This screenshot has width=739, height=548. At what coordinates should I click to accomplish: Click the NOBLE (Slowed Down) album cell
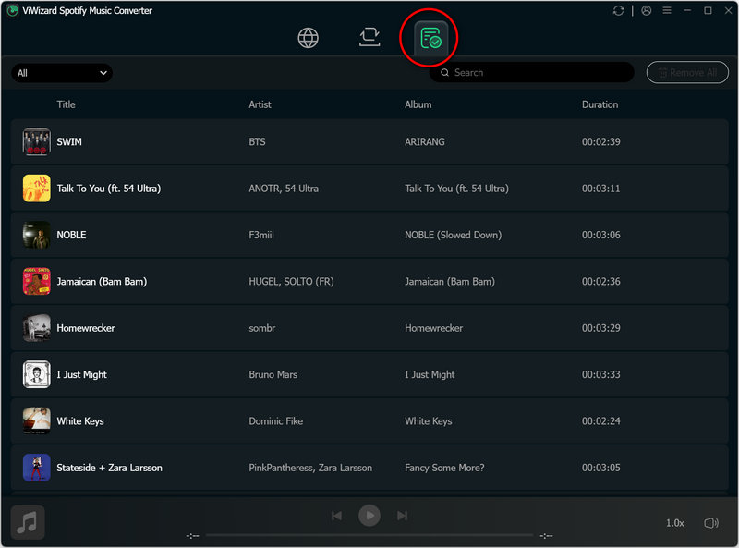[453, 235]
